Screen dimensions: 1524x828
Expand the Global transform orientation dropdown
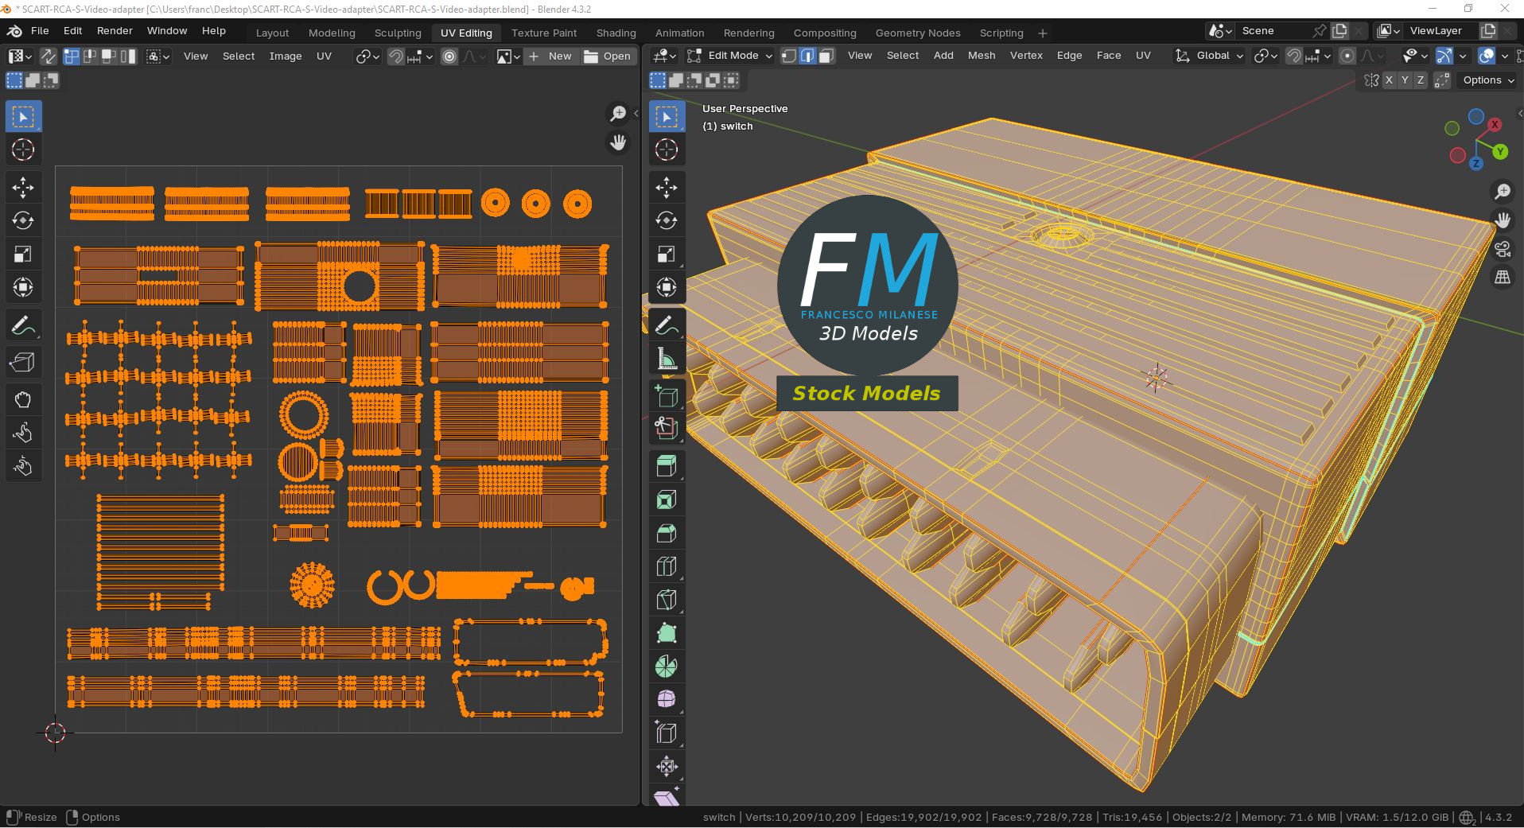[x=1210, y=56]
